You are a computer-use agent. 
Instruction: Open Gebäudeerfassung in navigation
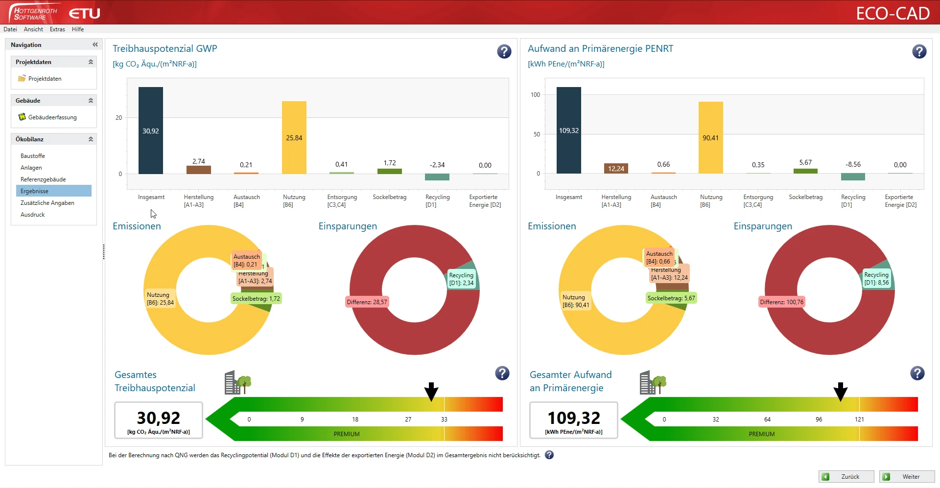[52, 117]
